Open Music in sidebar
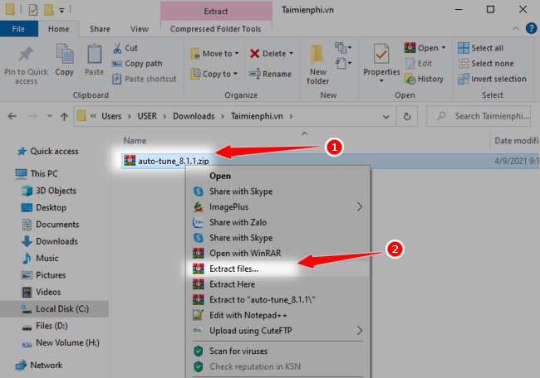This screenshot has width=540, height=378. coord(40,258)
